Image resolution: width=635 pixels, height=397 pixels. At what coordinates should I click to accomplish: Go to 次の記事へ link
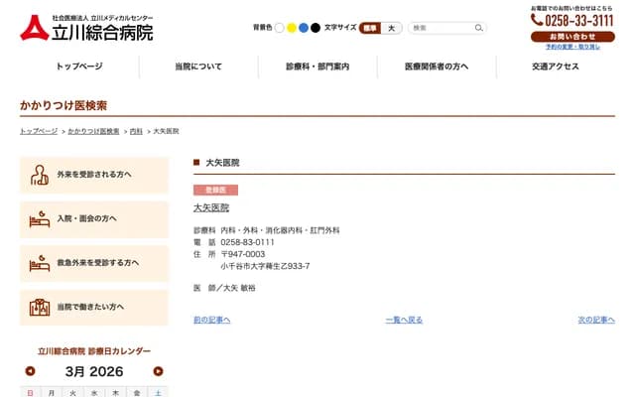pyautogui.click(x=596, y=320)
